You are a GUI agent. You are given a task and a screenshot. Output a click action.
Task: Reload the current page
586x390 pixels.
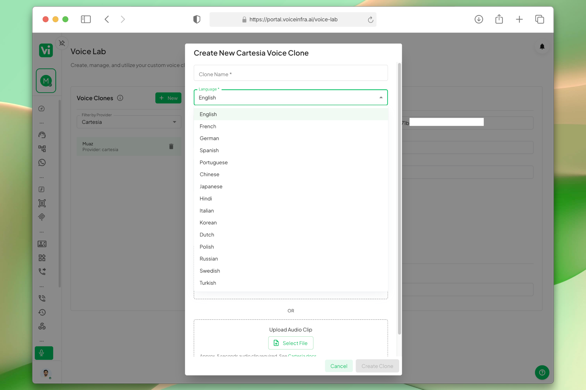pyautogui.click(x=371, y=19)
